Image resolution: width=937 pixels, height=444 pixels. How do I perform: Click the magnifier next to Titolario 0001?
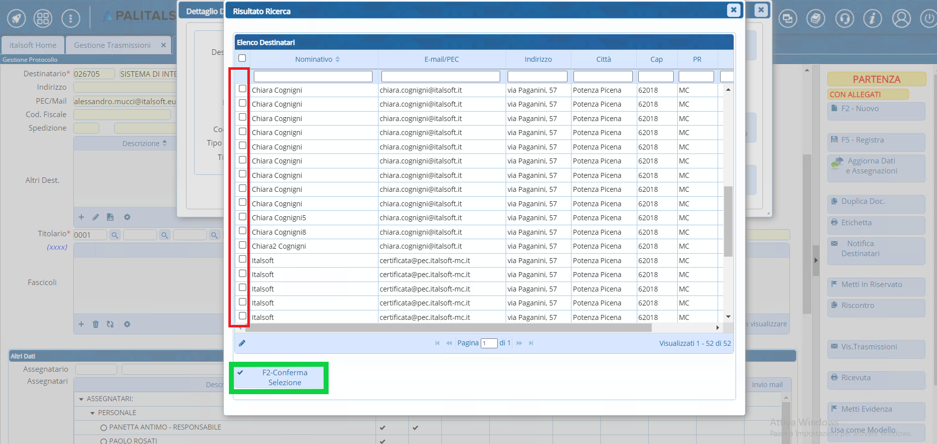click(115, 235)
